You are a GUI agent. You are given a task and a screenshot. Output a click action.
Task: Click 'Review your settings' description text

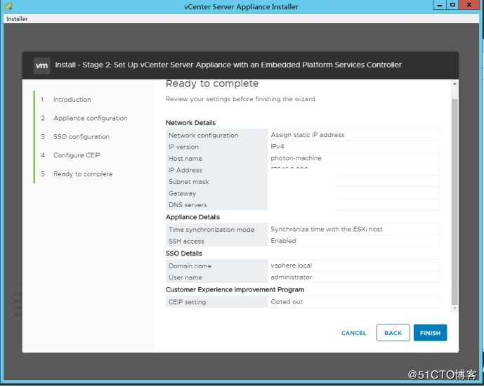[241, 99]
